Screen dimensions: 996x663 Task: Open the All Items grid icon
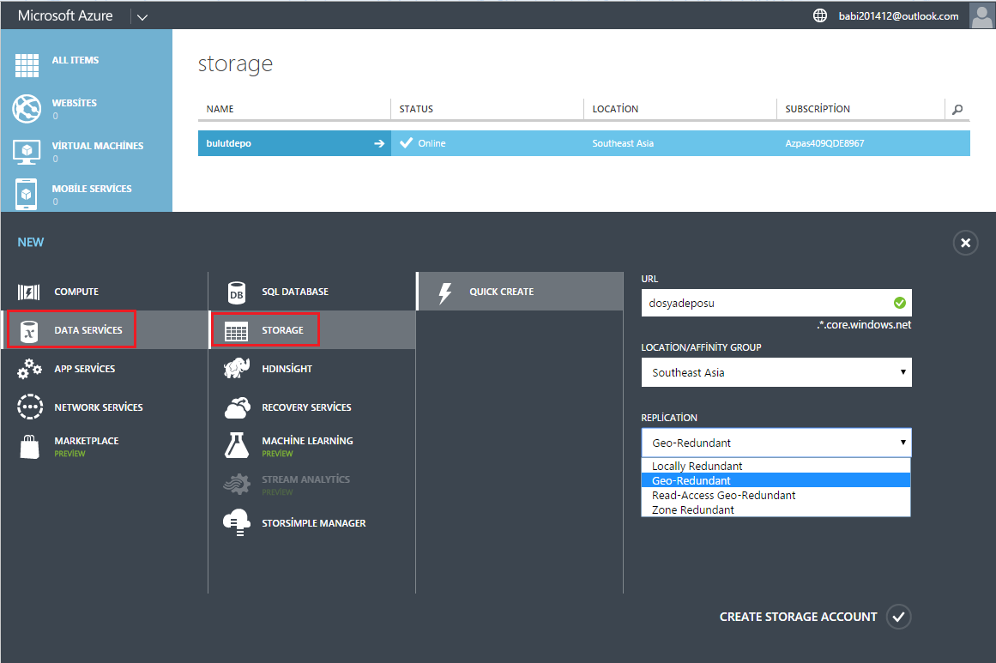[27, 65]
